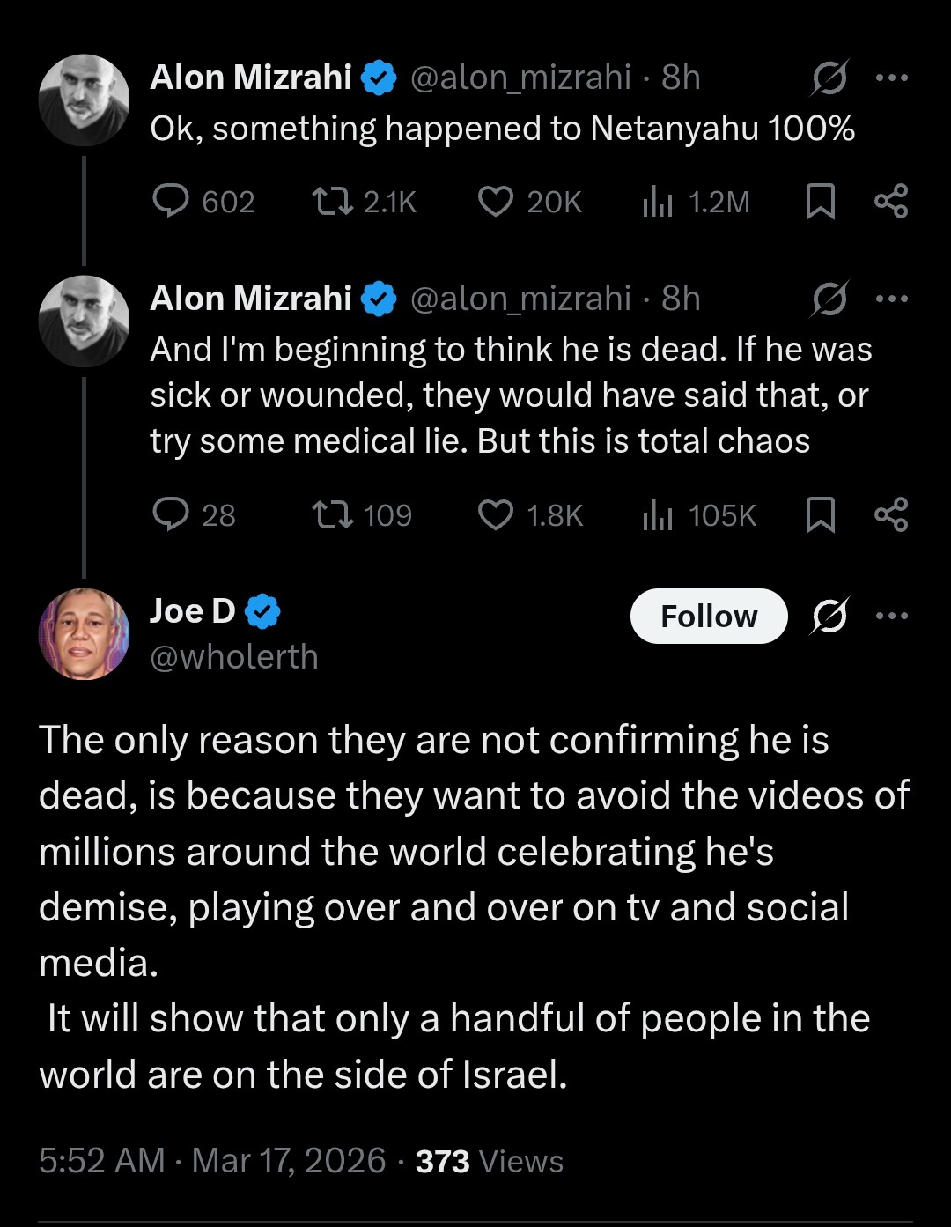
Task: Share the second Alon Mizrahi tweet
Action: 891,514
